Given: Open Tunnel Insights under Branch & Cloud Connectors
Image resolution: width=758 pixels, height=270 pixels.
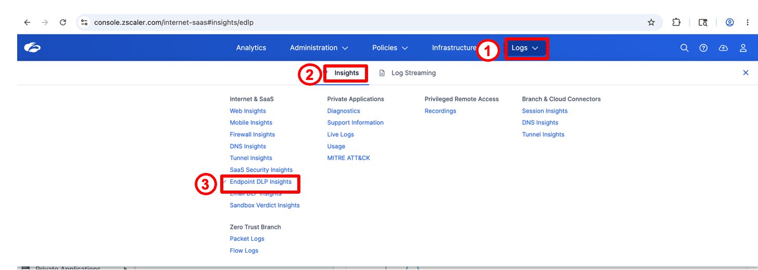Looking at the screenshot, I should [x=544, y=134].
